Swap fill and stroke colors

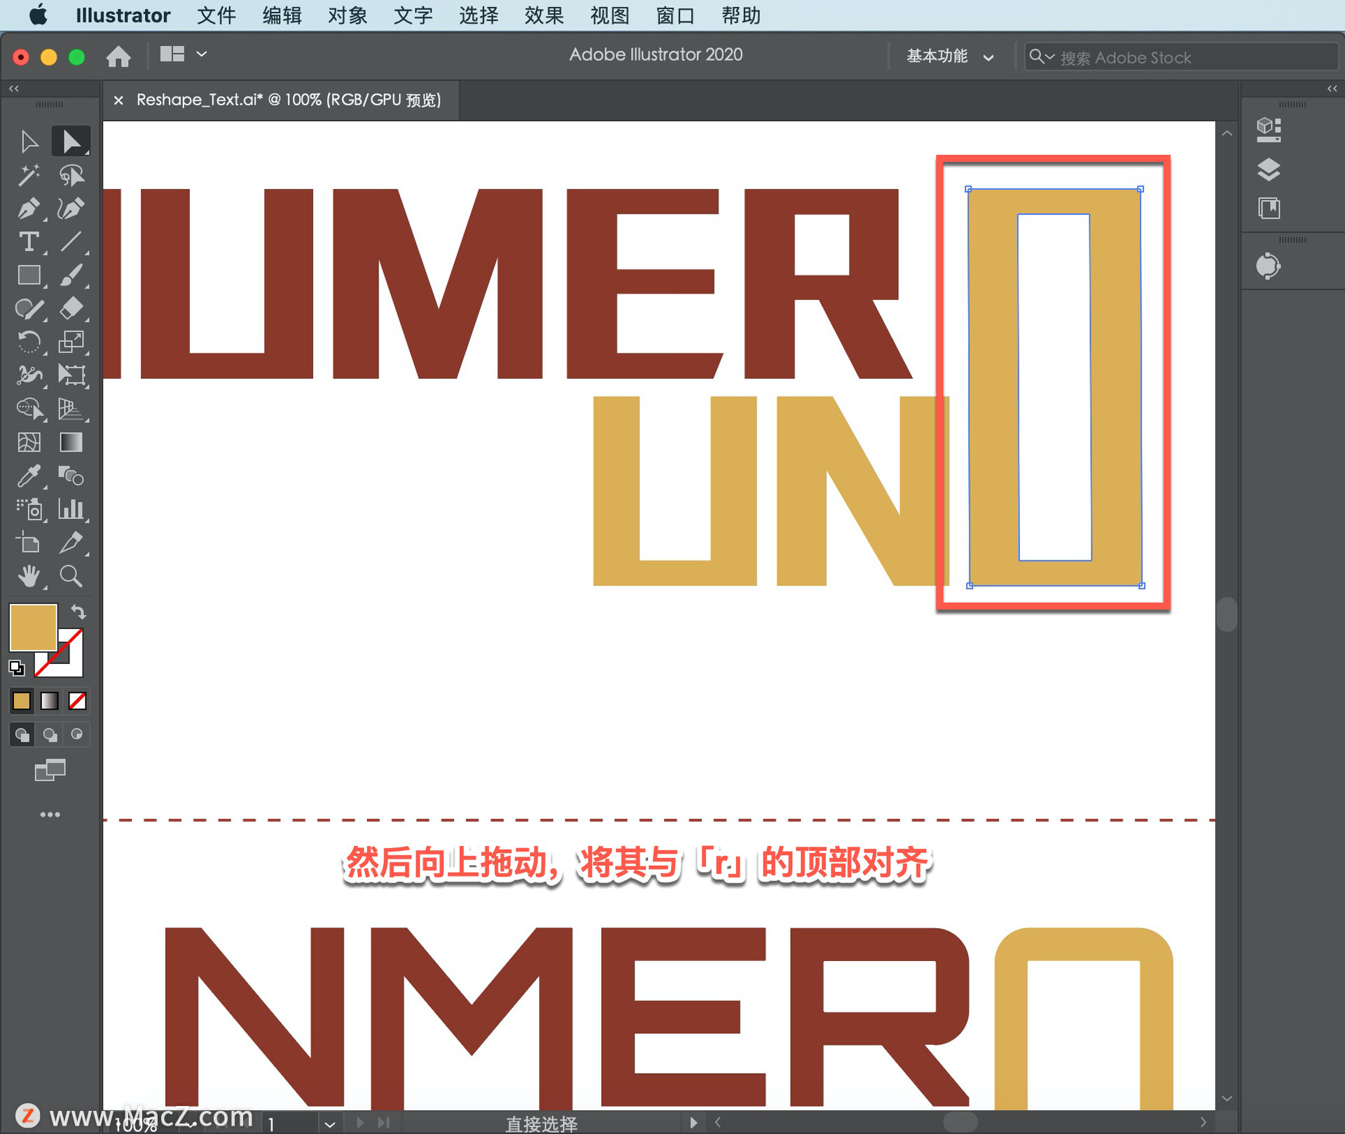[78, 612]
